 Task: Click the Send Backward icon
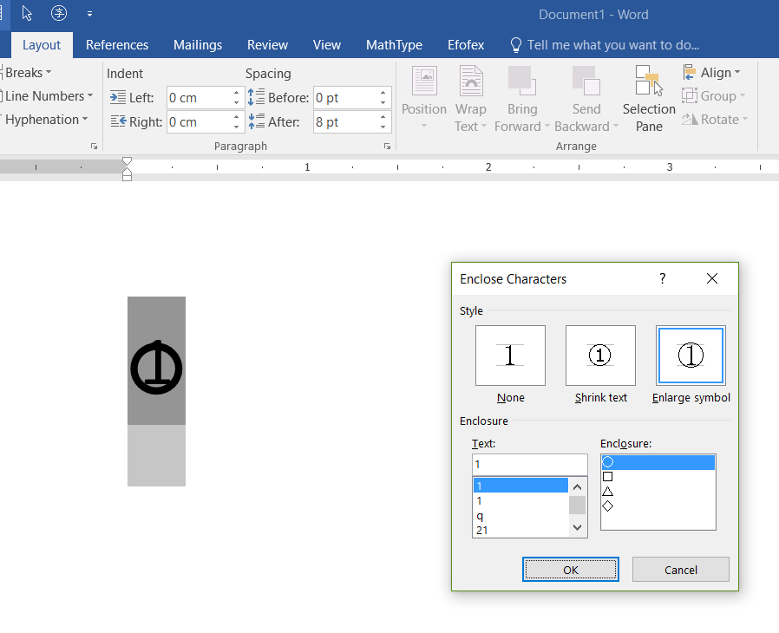pos(586,83)
